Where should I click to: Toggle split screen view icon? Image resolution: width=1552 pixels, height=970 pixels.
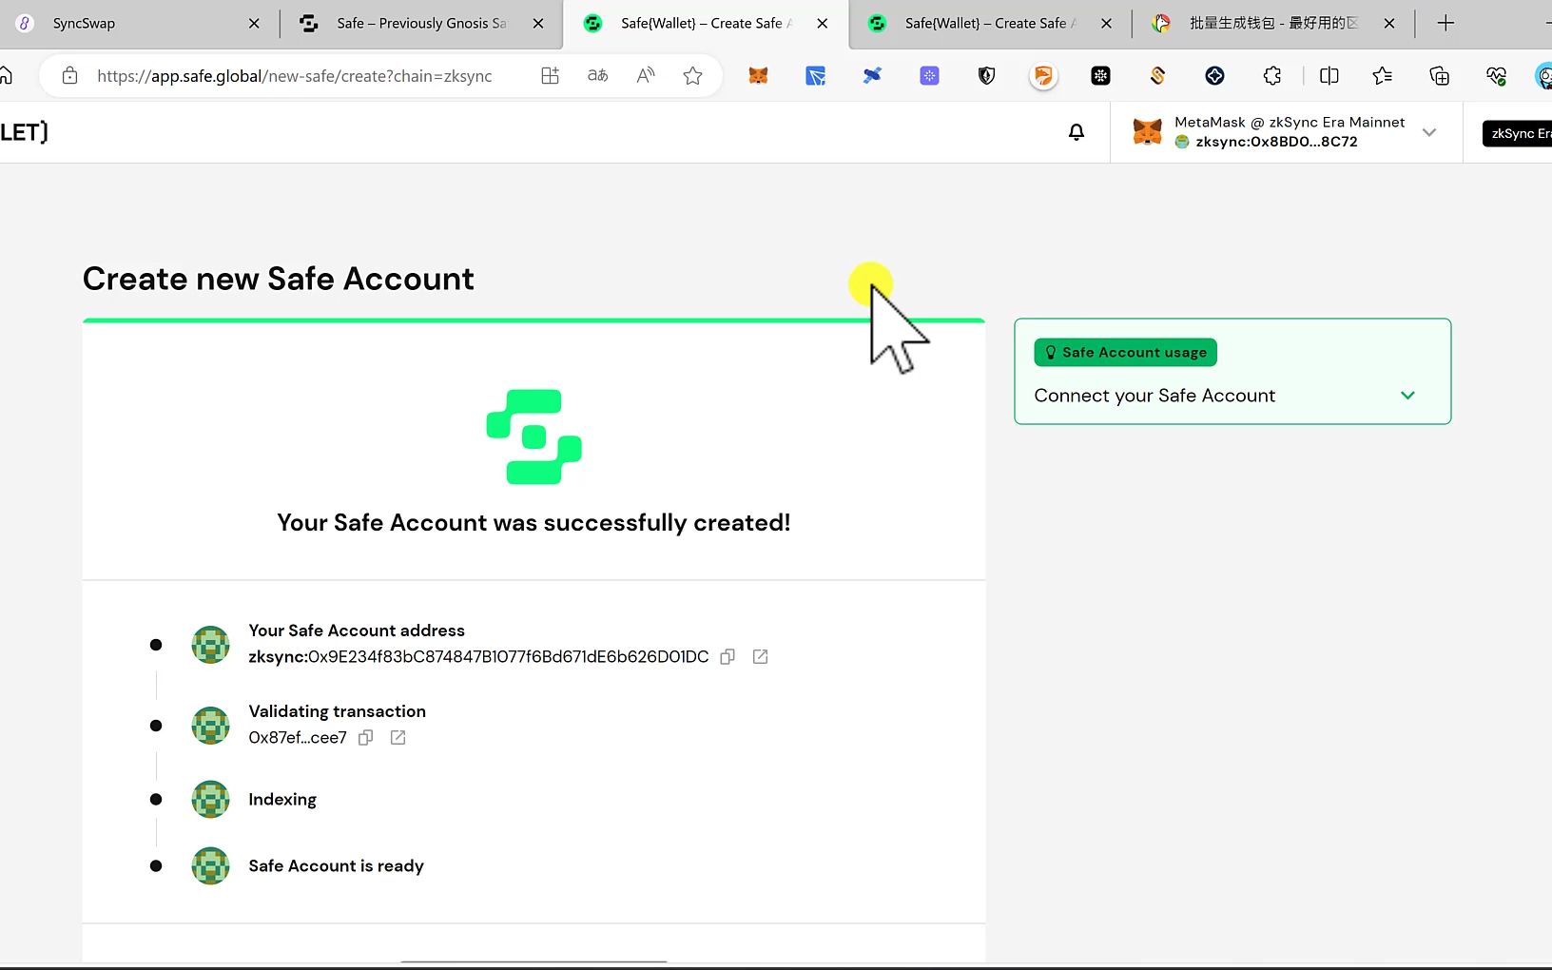(1329, 76)
